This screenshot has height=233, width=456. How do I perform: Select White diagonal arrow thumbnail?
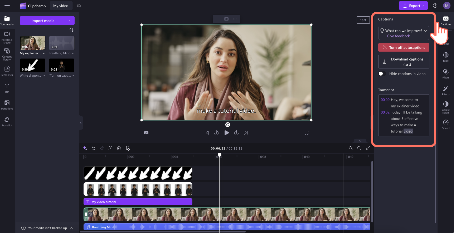(x=33, y=65)
